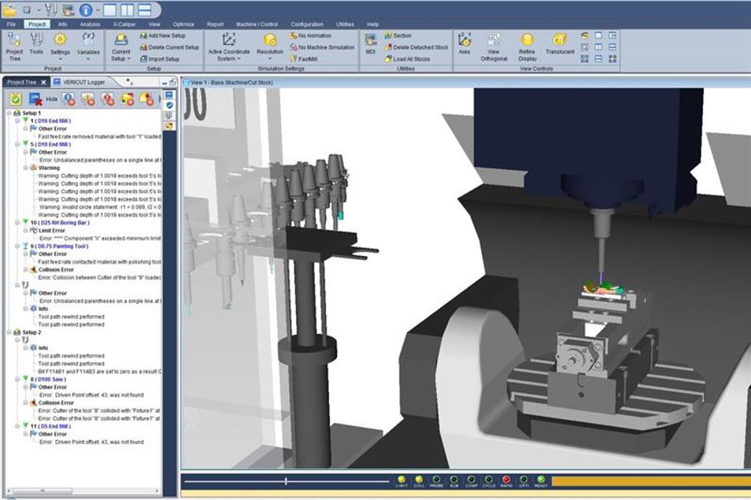Toggle Translucent view mode
The image size is (751, 500).
tap(559, 43)
